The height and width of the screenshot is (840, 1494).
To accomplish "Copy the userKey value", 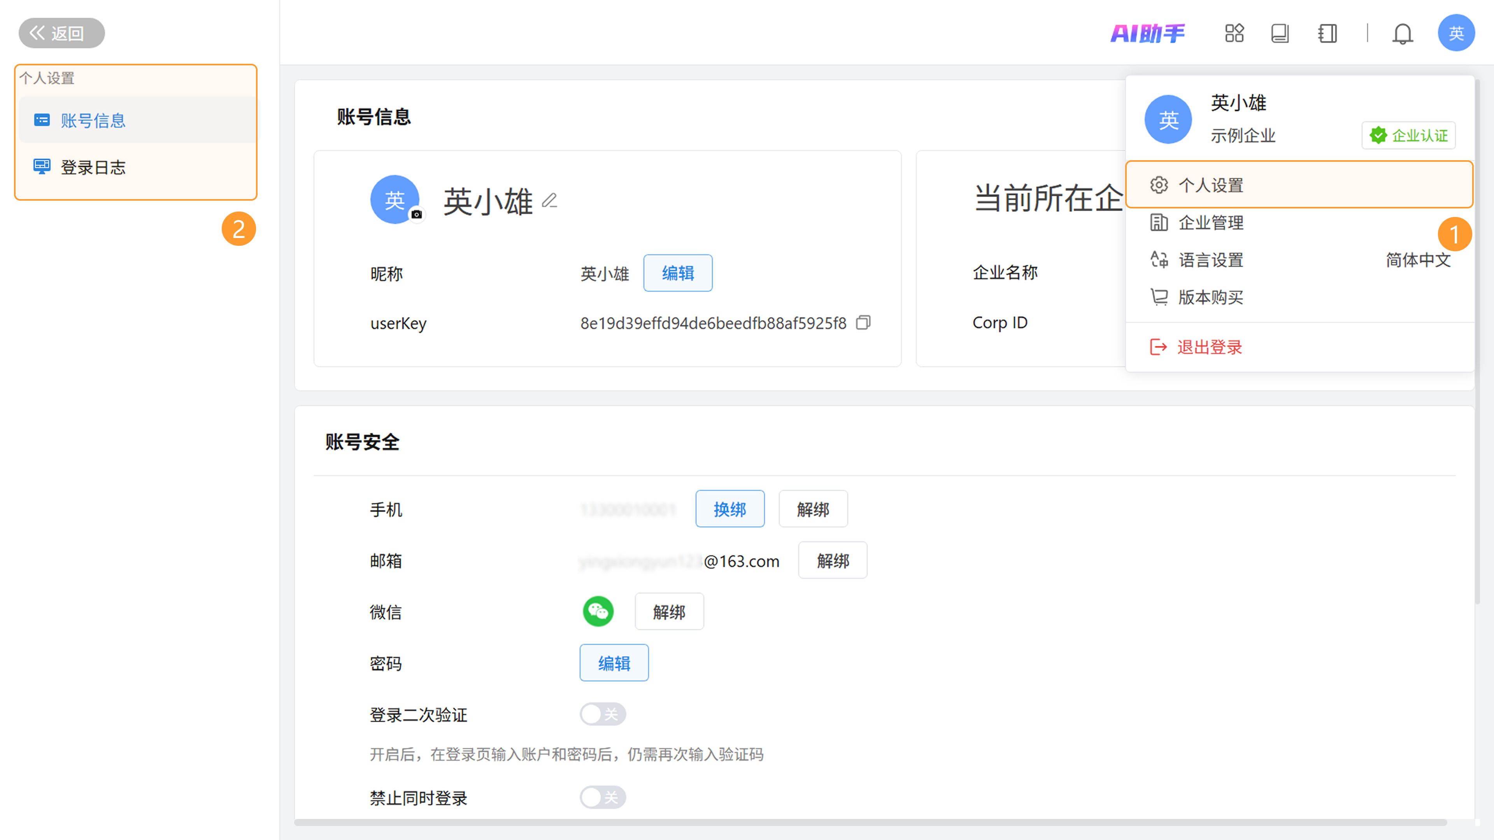I will pos(864,322).
